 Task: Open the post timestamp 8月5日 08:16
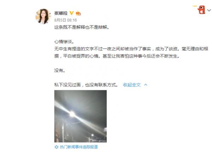pyautogui.click(x=66, y=20)
